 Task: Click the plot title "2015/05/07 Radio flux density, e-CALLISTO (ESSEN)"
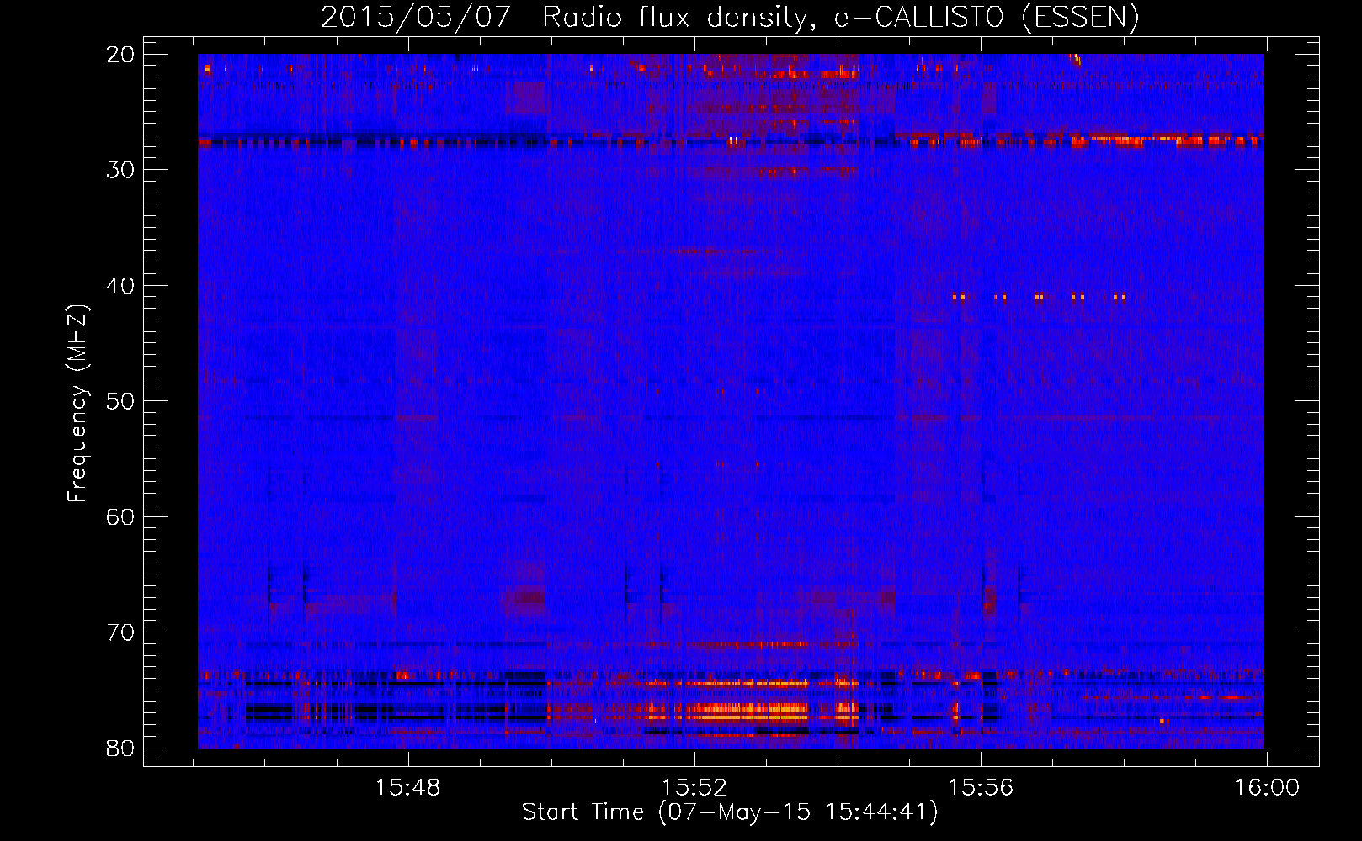point(730,18)
